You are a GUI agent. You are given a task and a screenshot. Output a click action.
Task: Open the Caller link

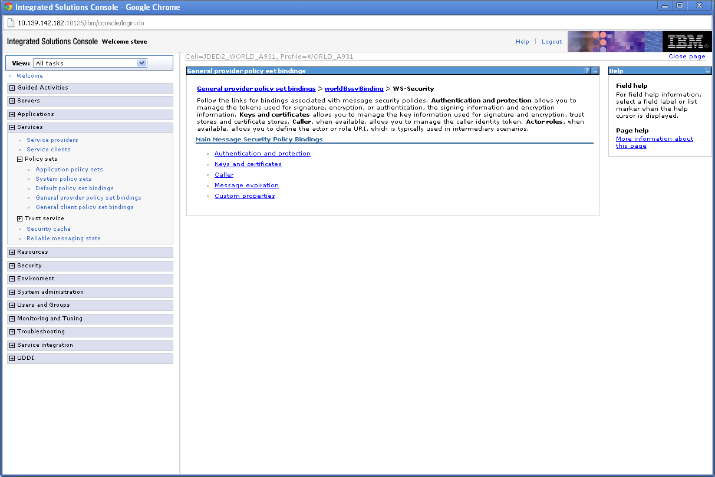(x=224, y=175)
